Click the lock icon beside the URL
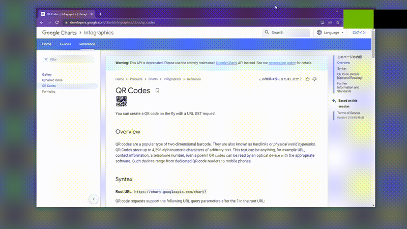407x229 pixels. tap(67, 22)
